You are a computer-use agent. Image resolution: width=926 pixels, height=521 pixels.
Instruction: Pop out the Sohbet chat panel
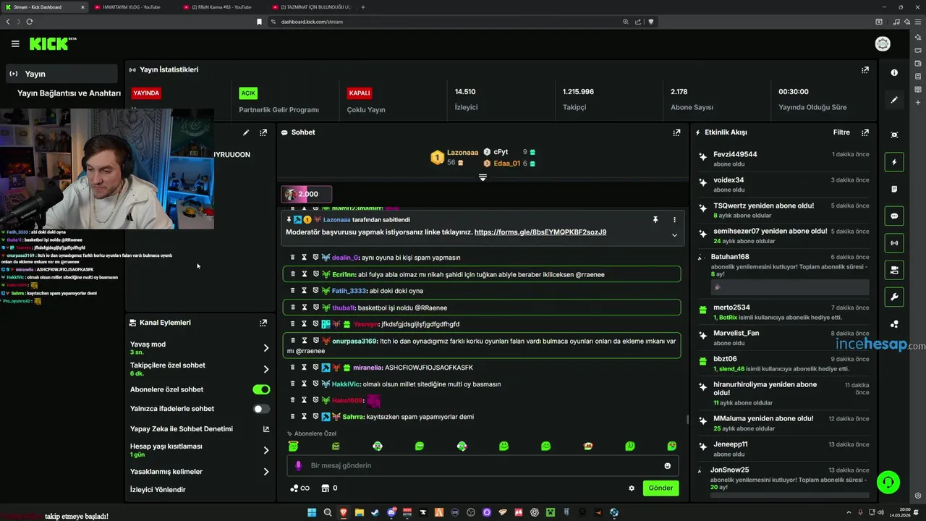676,132
